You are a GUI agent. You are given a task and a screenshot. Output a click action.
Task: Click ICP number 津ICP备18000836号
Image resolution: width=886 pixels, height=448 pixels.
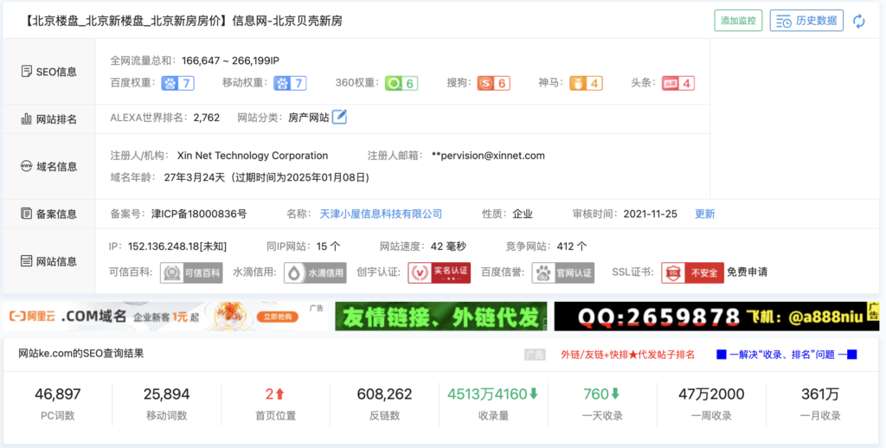pyautogui.click(x=199, y=214)
